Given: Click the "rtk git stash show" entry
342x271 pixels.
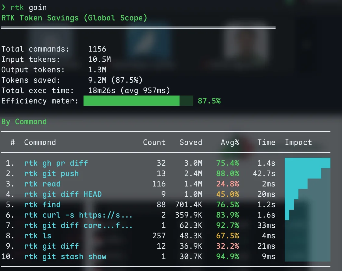Looking at the screenshot, I should point(65,257).
